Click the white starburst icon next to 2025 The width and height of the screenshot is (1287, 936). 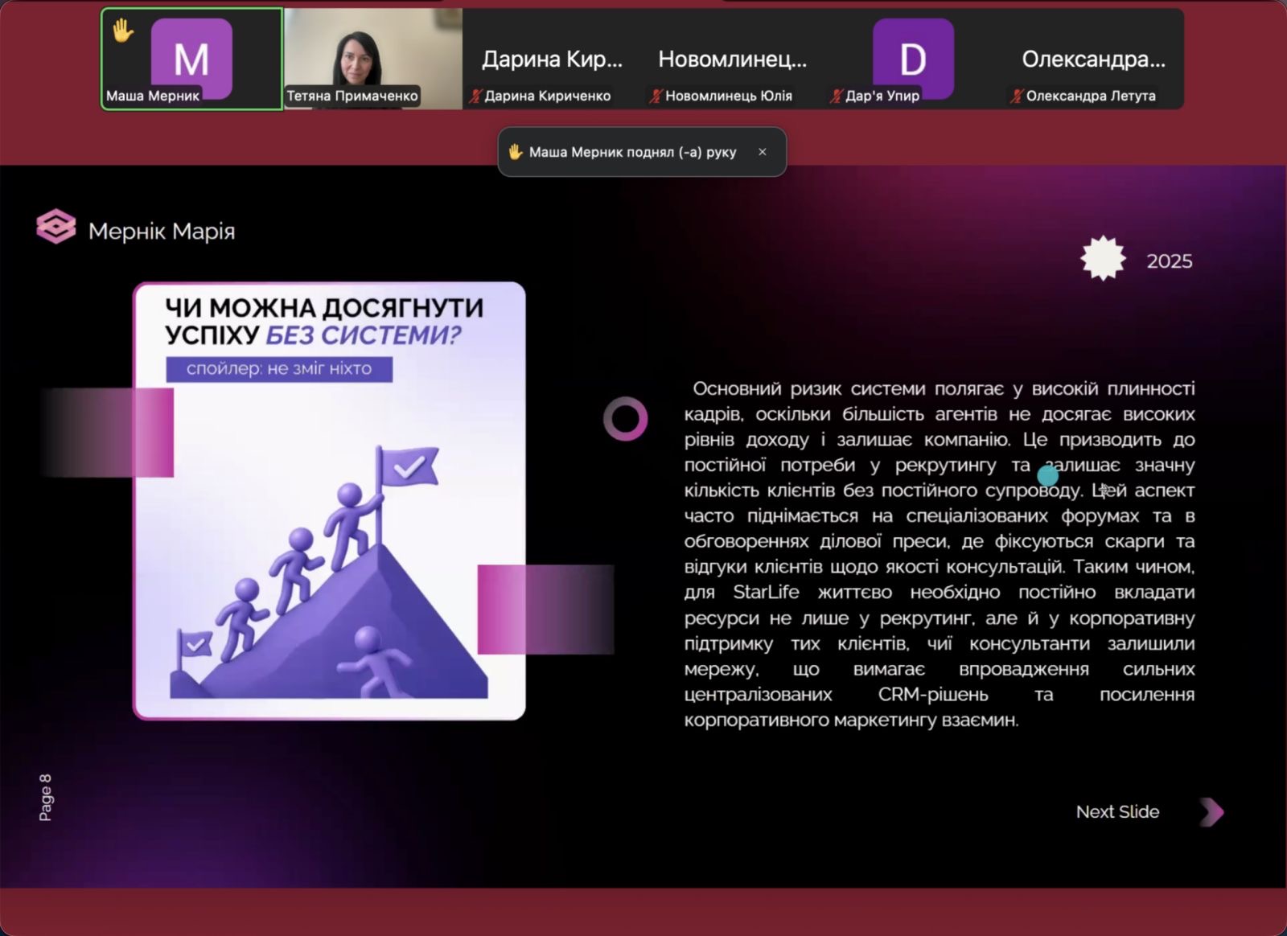(1103, 259)
